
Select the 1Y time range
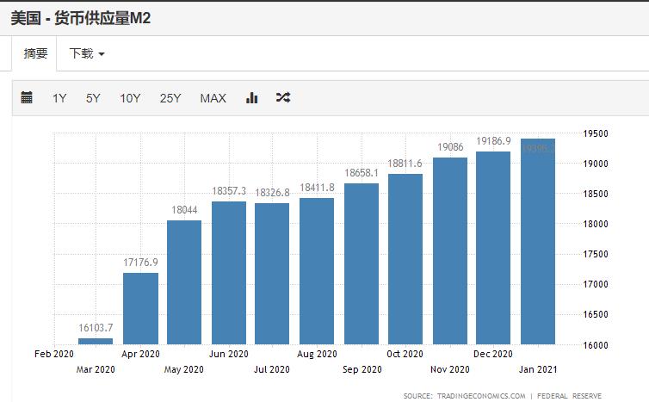(x=59, y=98)
